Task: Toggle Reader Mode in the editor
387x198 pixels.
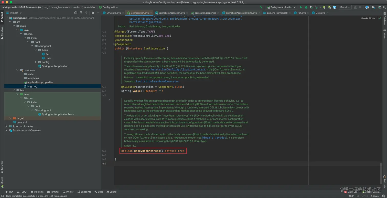Action: pyautogui.click(x=368, y=18)
